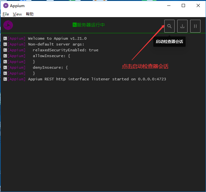
Task: Click the purple Appium logo in toolbar
Action: tap(8, 25)
